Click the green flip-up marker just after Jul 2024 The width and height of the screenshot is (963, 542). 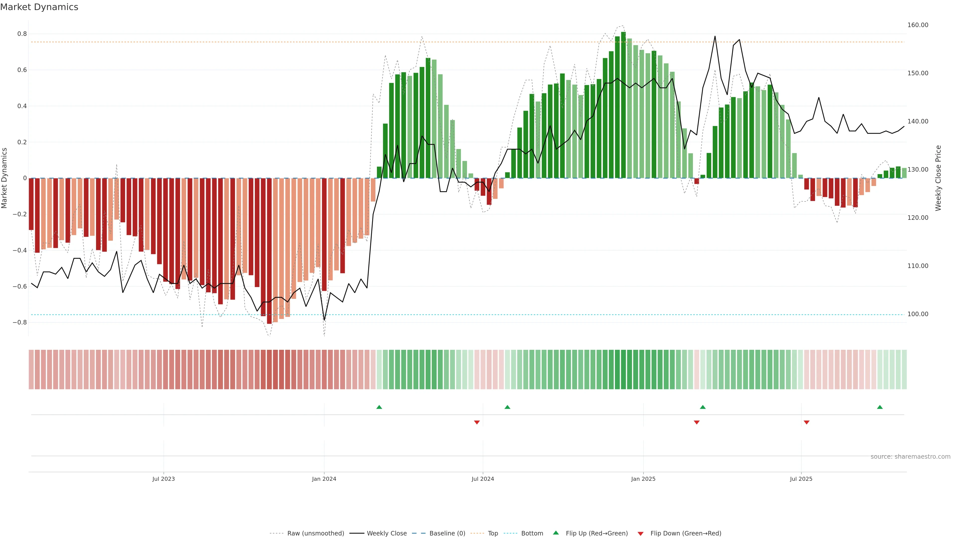click(x=507, y=407)
